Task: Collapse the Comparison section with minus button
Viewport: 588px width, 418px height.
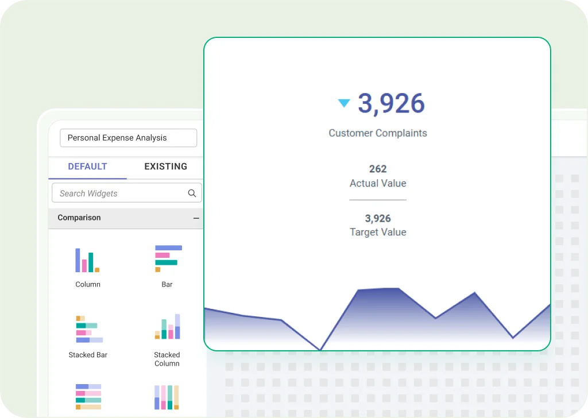Action: click(x=196, y=218)
